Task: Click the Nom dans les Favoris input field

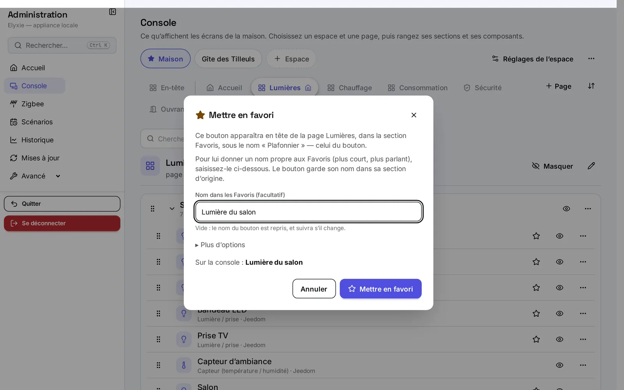Action: point(308,212)
